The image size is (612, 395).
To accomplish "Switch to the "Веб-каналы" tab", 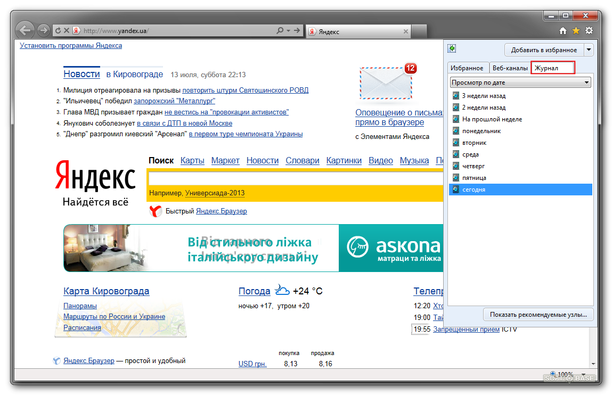I will (510, 68).
